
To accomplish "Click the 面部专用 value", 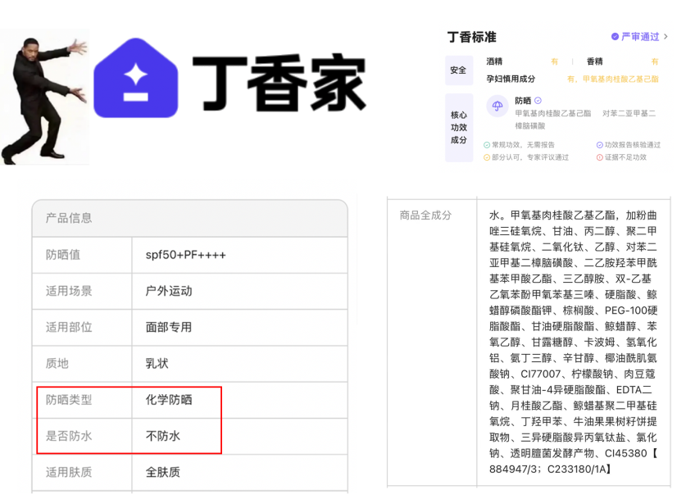I will click(x=169, y=327).
